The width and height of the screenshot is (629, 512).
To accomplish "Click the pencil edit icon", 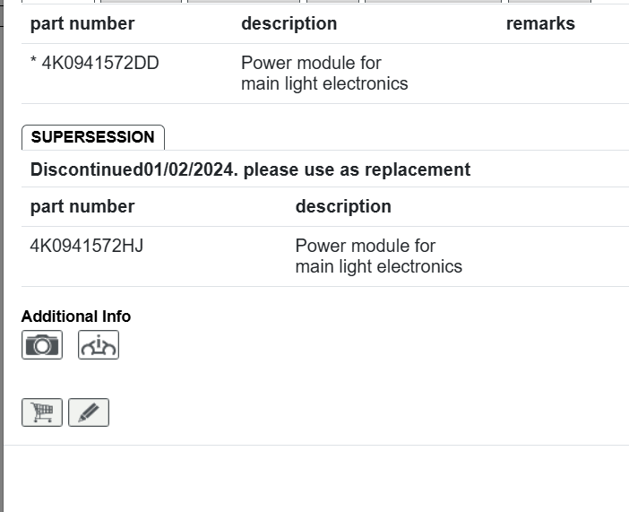I will coord(89,412).
